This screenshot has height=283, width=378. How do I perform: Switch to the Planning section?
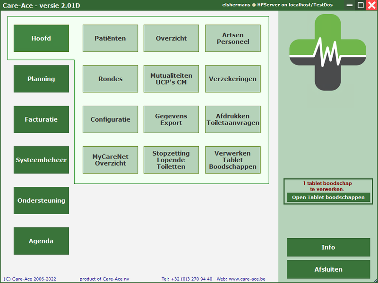tap(41, 79)
